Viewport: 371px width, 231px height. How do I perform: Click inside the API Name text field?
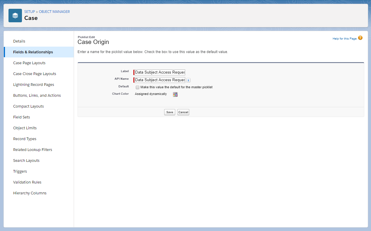(159, 80)
